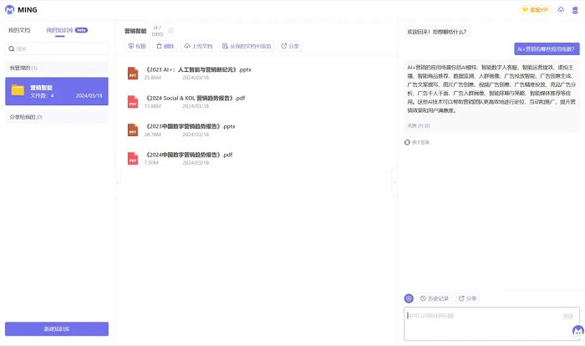This screenshot has height=346, width=585.
Task: Switch to 我的文档 tab
Action: 19,30
